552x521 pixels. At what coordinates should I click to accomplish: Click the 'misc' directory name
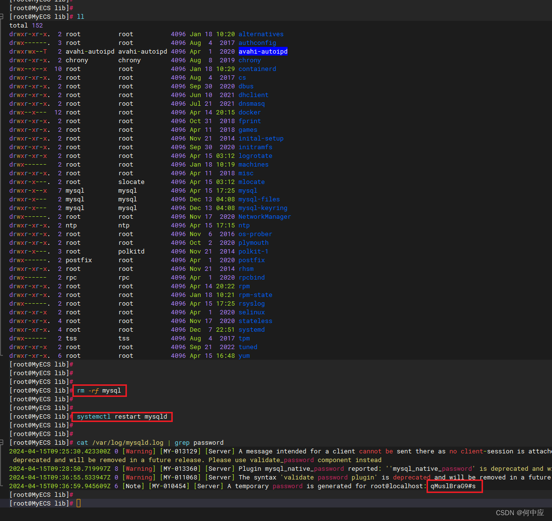pos(246,173)
